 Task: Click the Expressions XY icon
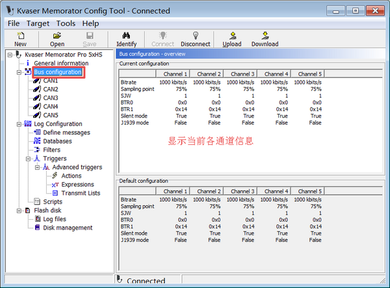(55, 185)
